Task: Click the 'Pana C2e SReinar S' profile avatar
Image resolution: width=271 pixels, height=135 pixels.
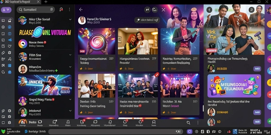Action: (82, 20)
